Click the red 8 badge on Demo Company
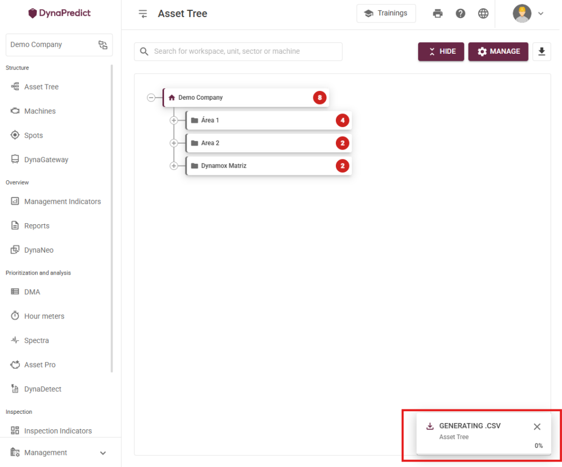This screenshot has width=562, height=467. point(320,98)
